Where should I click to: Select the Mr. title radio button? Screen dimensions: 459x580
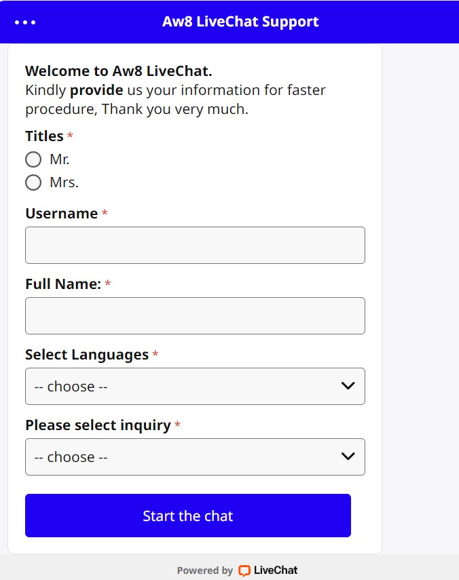click(33, 159)
